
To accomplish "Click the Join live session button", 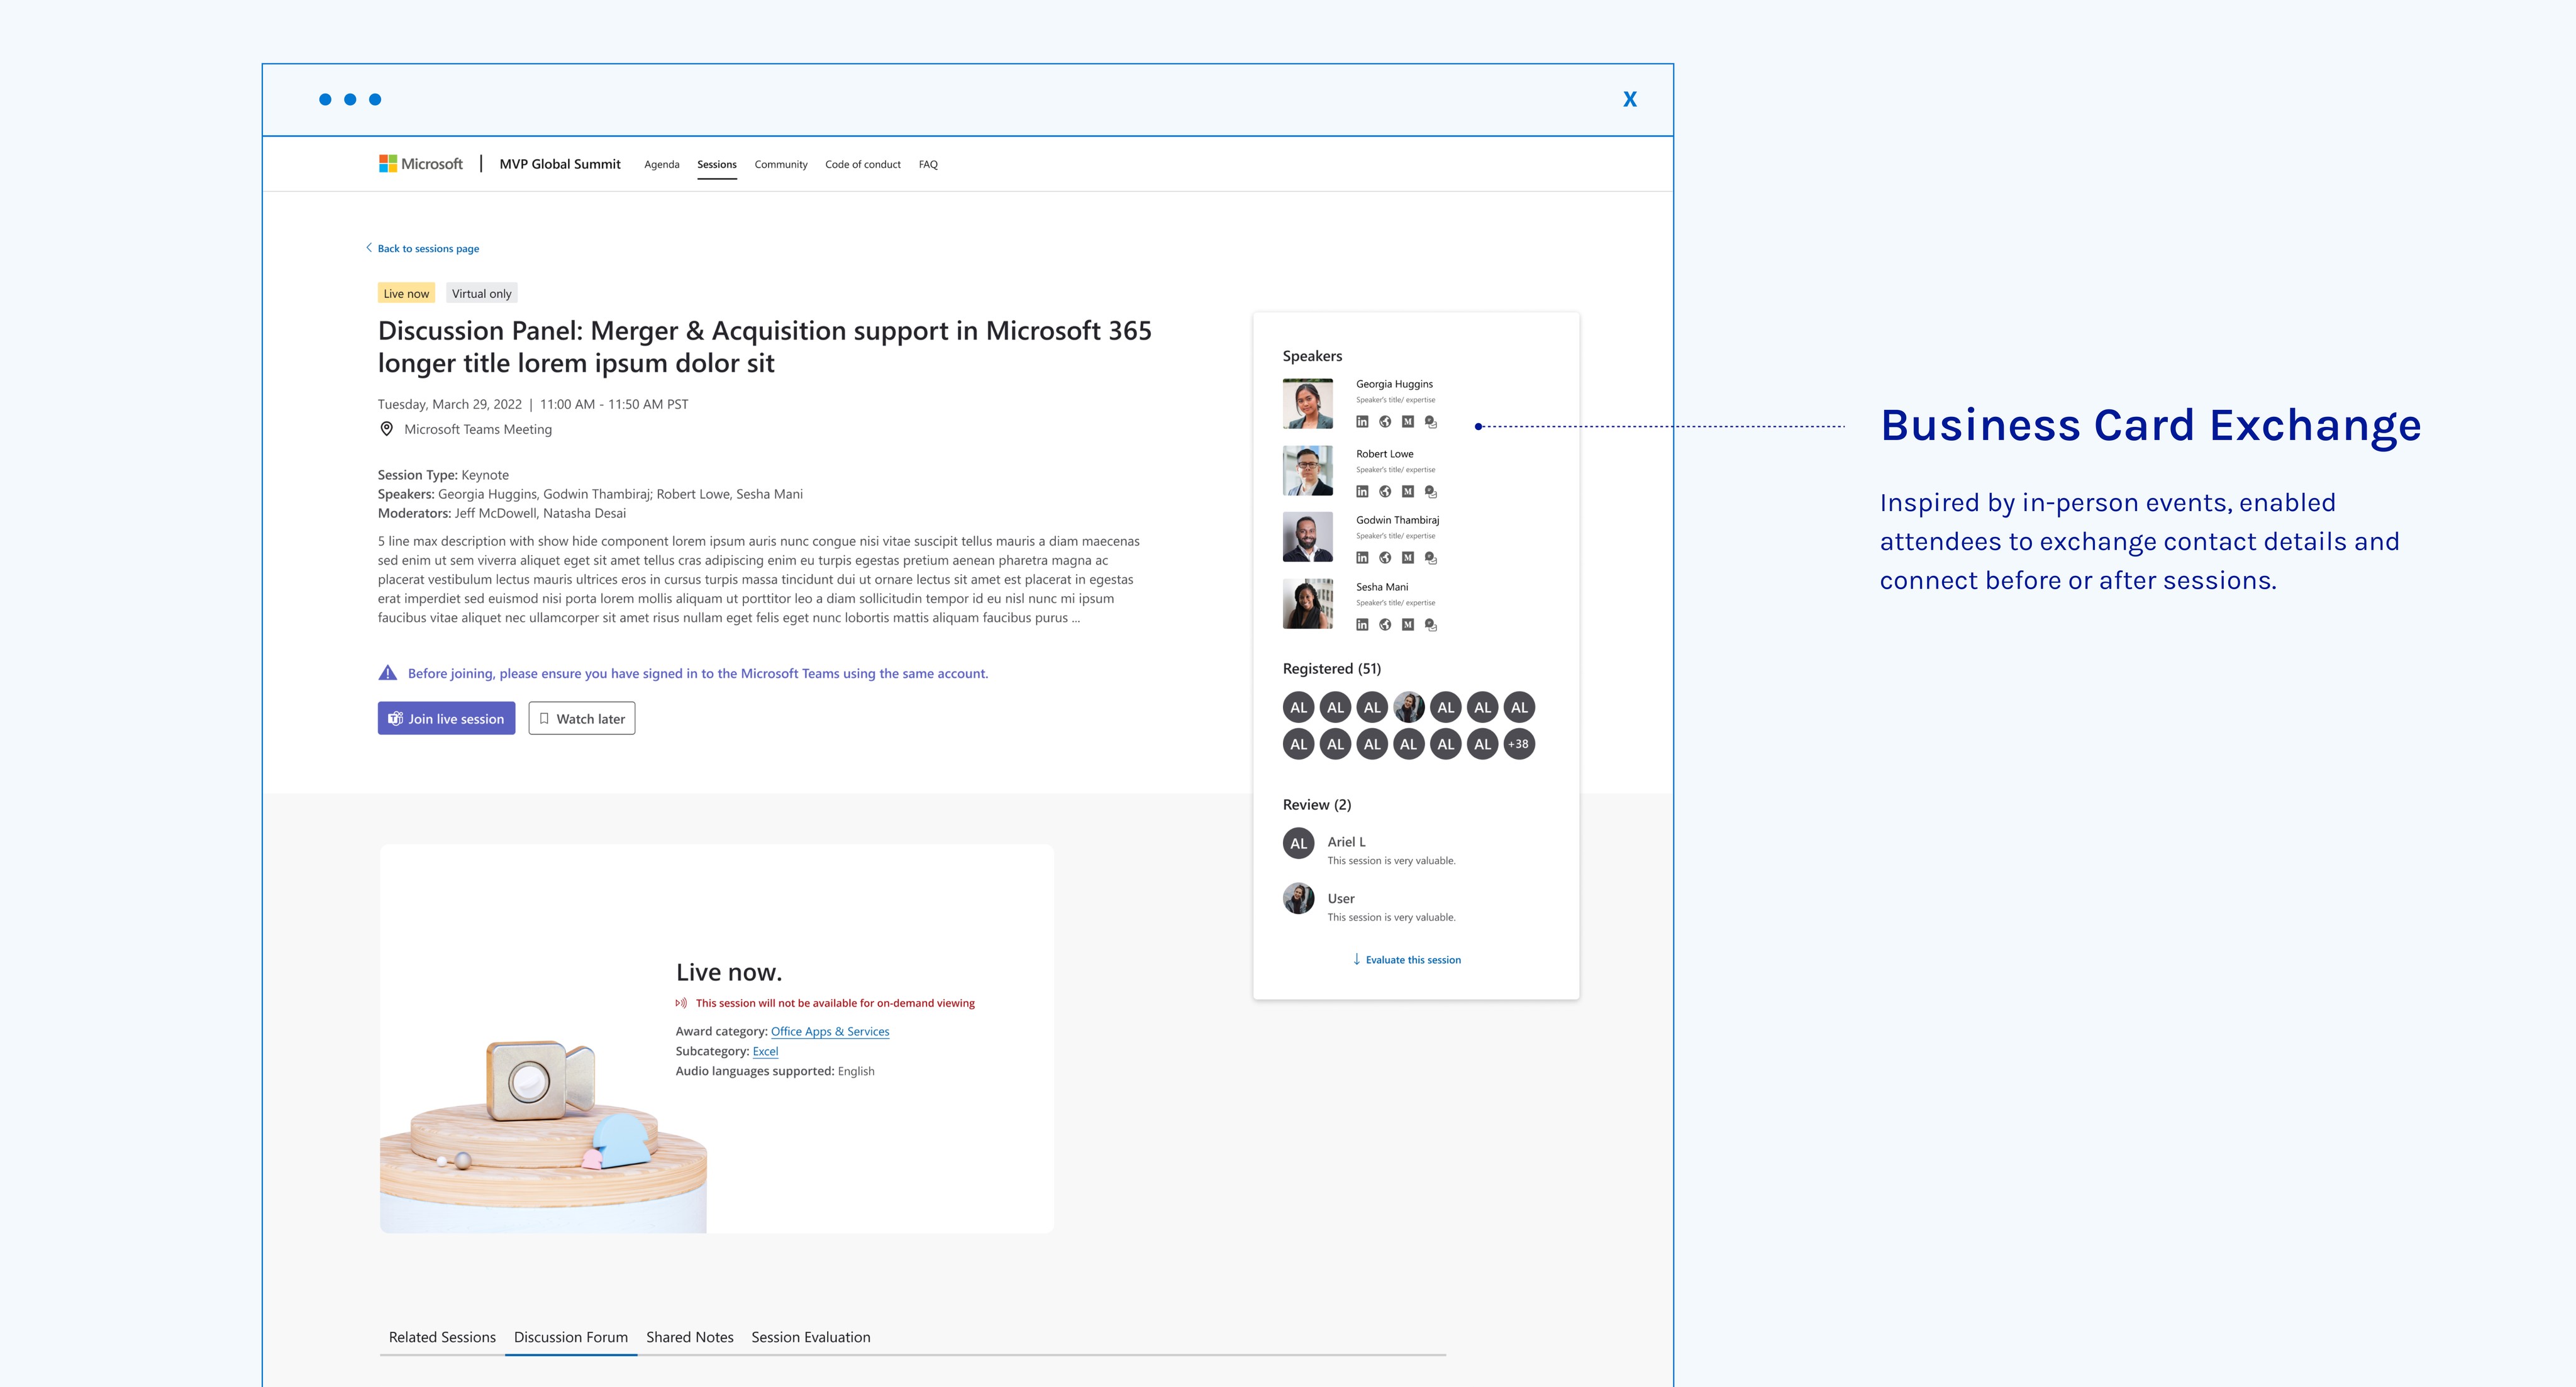I will [446, 719].
